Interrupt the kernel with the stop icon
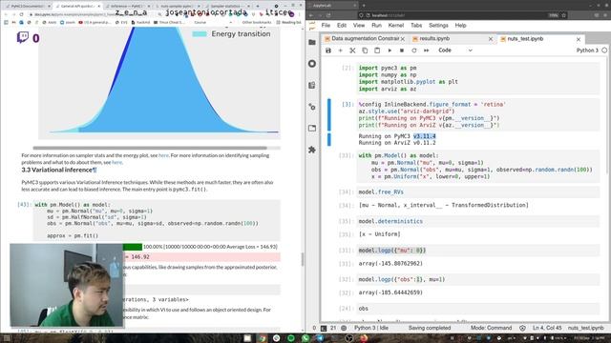 click(x=402, y=50)
